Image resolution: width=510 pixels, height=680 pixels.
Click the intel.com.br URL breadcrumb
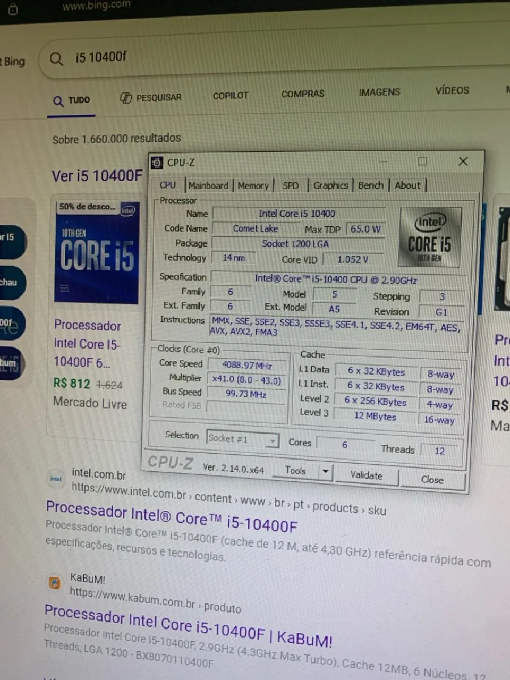[228, 498]
